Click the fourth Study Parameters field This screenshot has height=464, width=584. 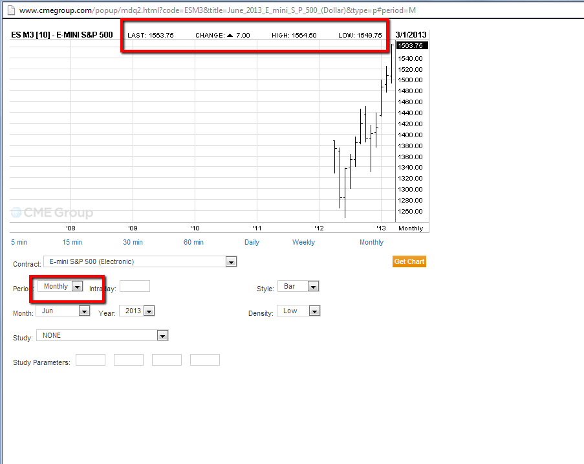205,360
